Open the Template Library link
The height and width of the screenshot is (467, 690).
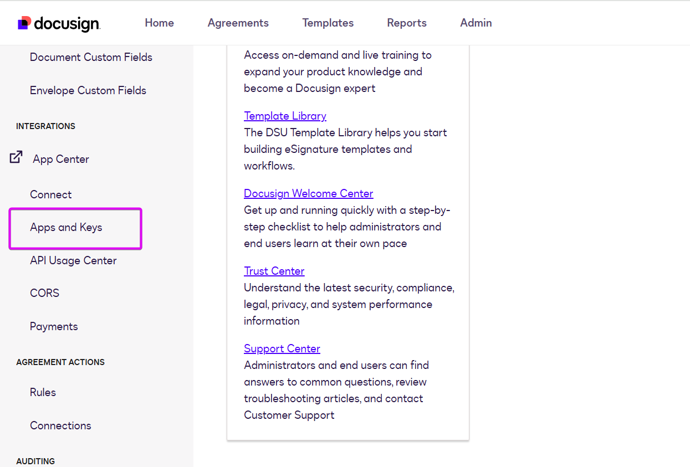pyautogui.click(x=285, y=116)
